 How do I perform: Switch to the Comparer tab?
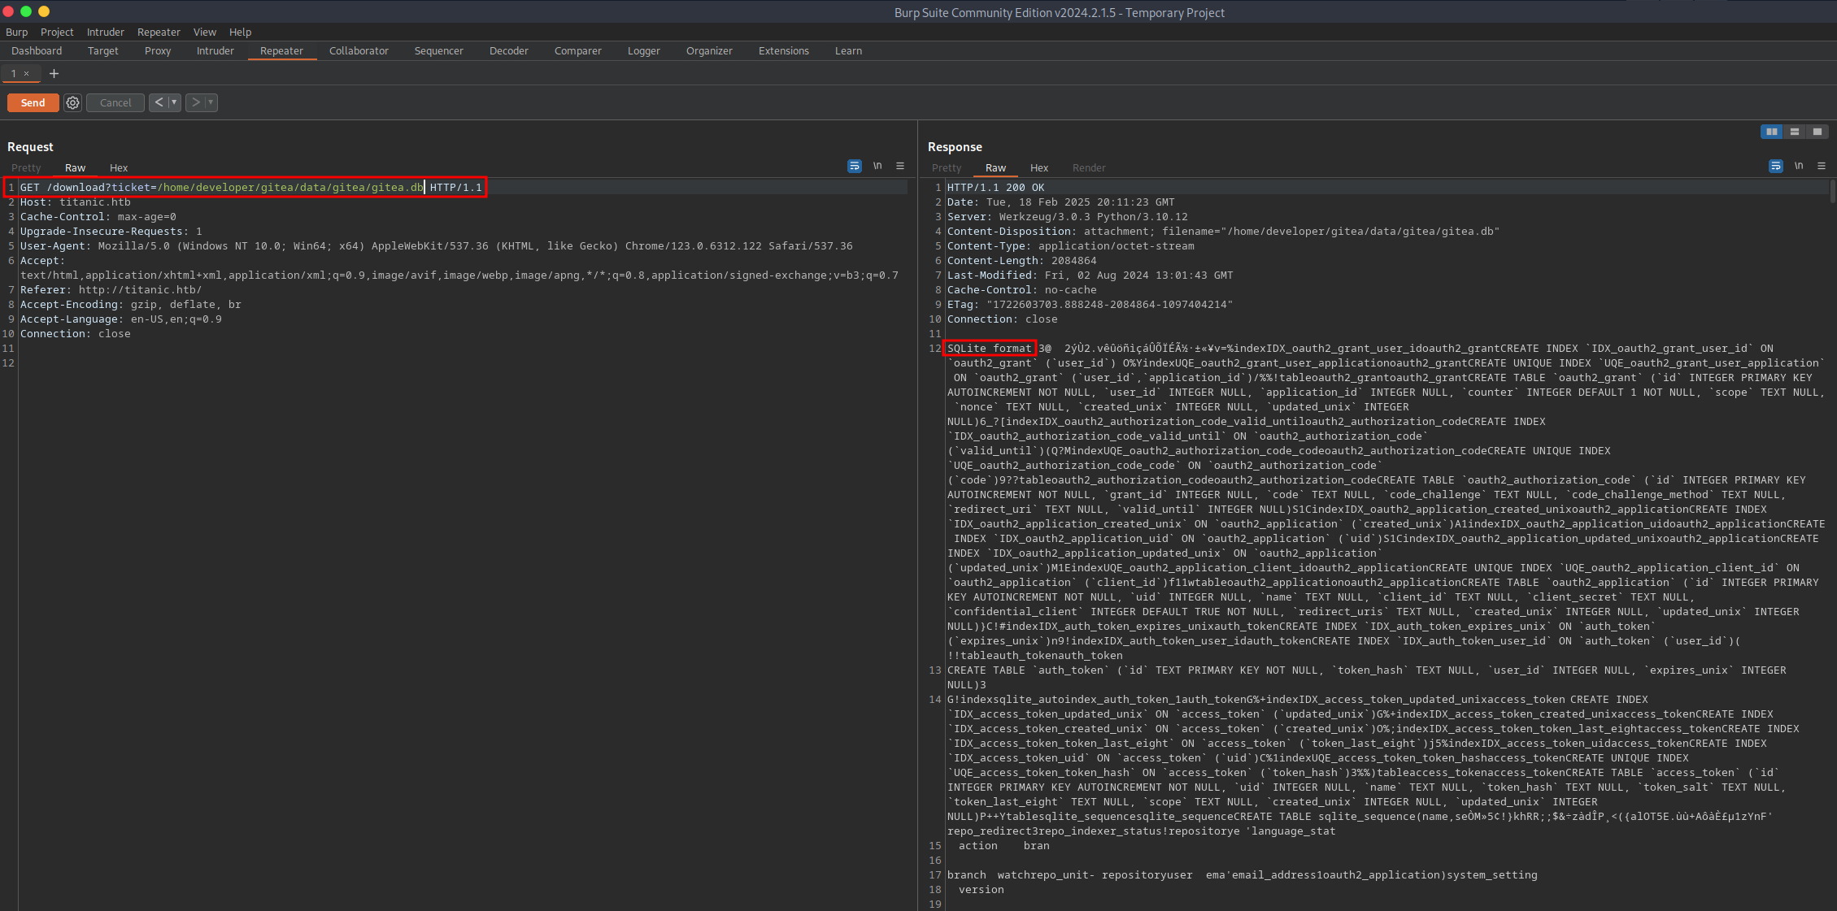[578, 50]
